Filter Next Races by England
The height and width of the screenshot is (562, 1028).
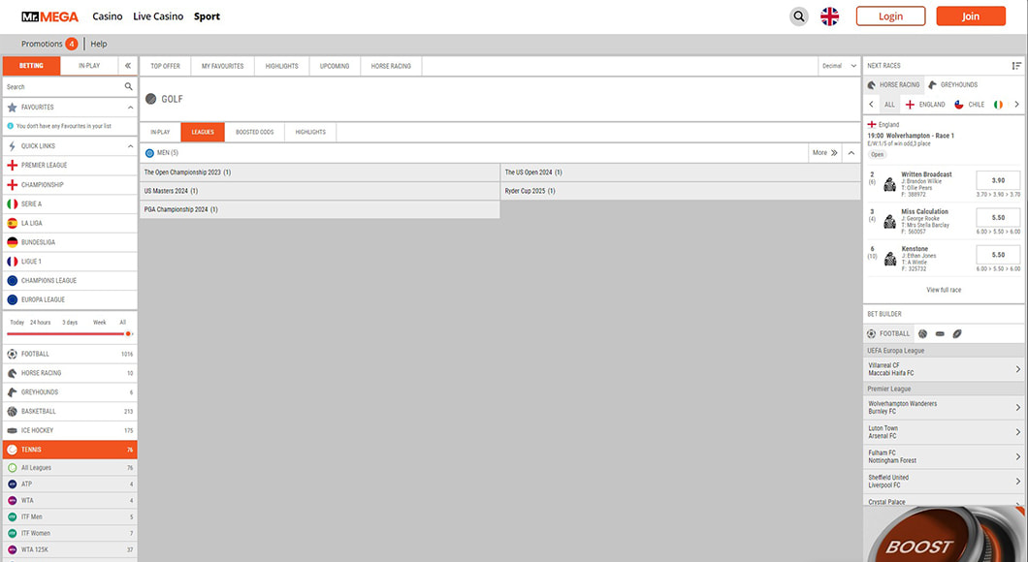pos(925,104)
